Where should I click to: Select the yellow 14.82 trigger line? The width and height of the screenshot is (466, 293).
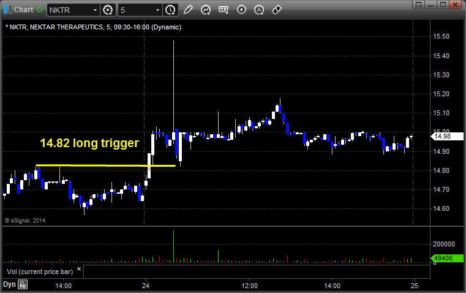pos(105,166)
